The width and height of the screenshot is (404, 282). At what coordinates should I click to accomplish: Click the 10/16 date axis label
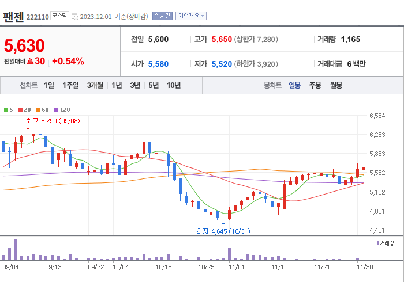[x=163, y=267]
